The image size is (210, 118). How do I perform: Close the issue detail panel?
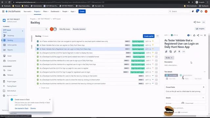point(205,35)
